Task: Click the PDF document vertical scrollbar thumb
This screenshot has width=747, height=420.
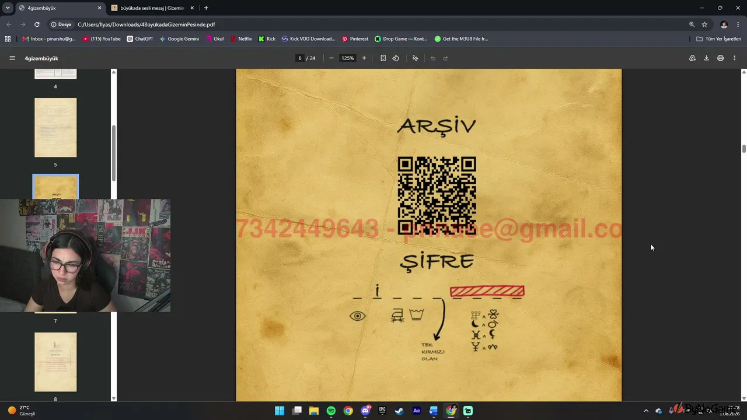Action: click(743, 148)
